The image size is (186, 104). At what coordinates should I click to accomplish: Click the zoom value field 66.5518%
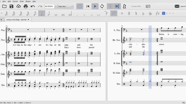[49, 6]
